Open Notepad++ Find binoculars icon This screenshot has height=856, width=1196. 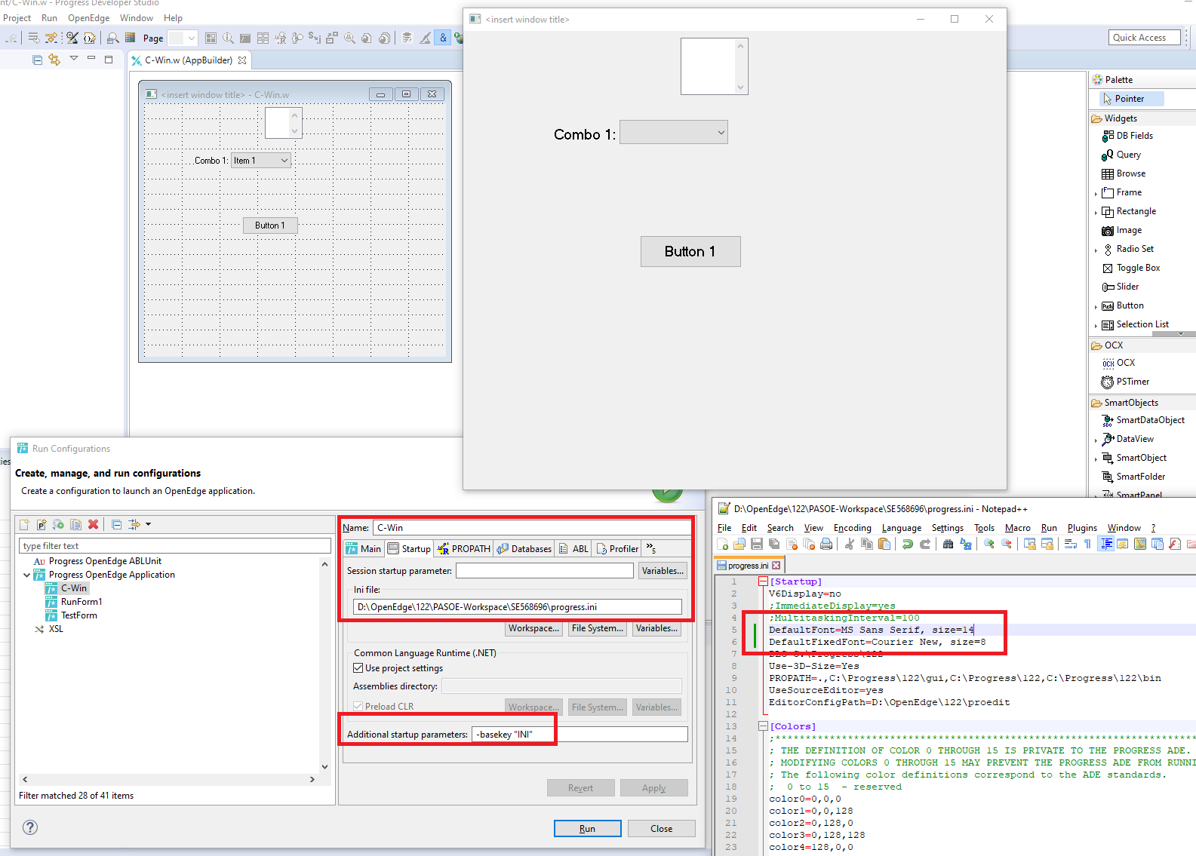click(x=948, y=544)
